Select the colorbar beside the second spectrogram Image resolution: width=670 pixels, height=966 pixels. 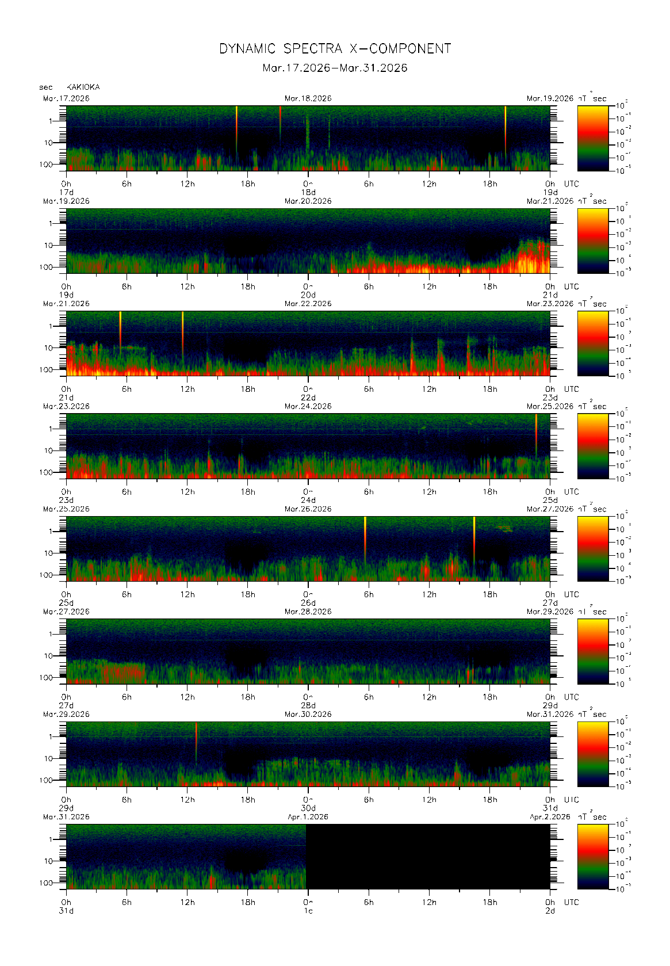[x=592, y=240]
